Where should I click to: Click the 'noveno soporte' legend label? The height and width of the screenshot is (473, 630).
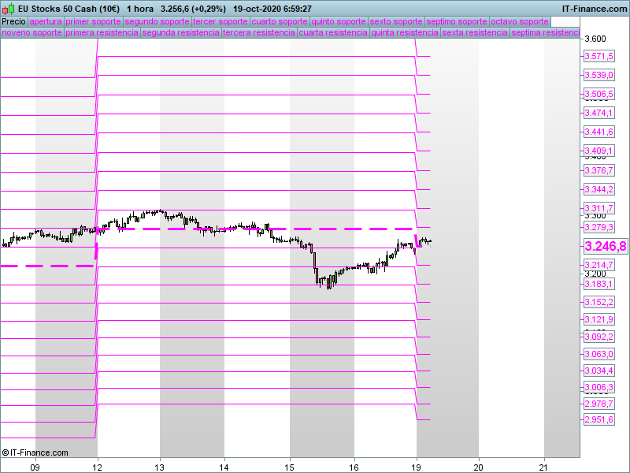point(31,33)
